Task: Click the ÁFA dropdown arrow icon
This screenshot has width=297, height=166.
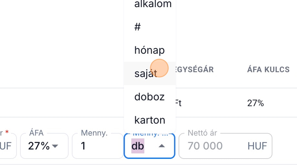Action: (x=55, y=146)
